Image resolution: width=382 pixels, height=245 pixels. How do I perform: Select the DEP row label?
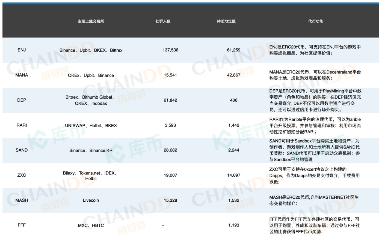point(22,100)
